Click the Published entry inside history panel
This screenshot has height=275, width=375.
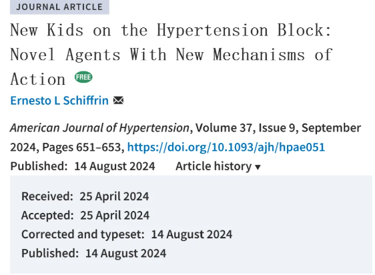93,253
